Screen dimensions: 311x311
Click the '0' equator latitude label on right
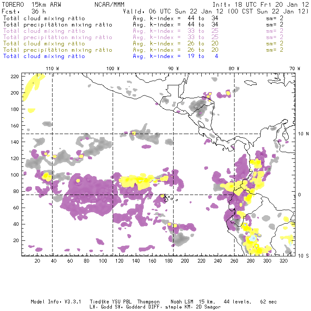pos(300,195)
